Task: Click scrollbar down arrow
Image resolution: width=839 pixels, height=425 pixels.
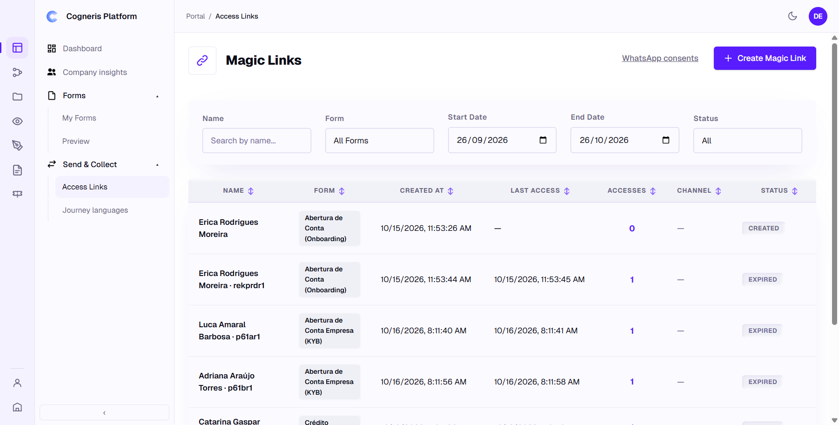Action: pyautogui.click(x=834, y=420)
